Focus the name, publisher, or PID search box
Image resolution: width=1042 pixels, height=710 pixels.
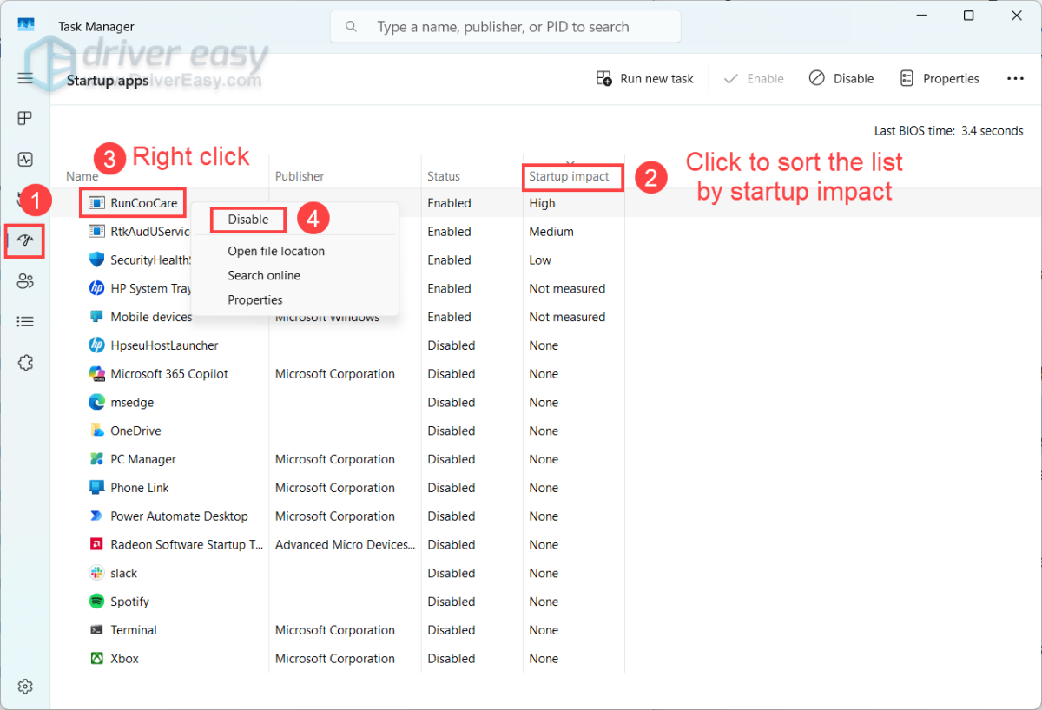pyautogui.click(x=505, y=27)
